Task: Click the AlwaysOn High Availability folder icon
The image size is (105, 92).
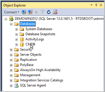Action: coord(16,70)
